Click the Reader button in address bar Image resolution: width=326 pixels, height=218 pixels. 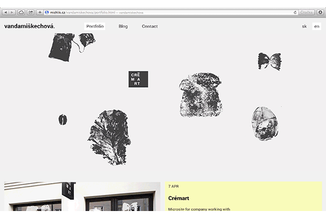(307, 12)
